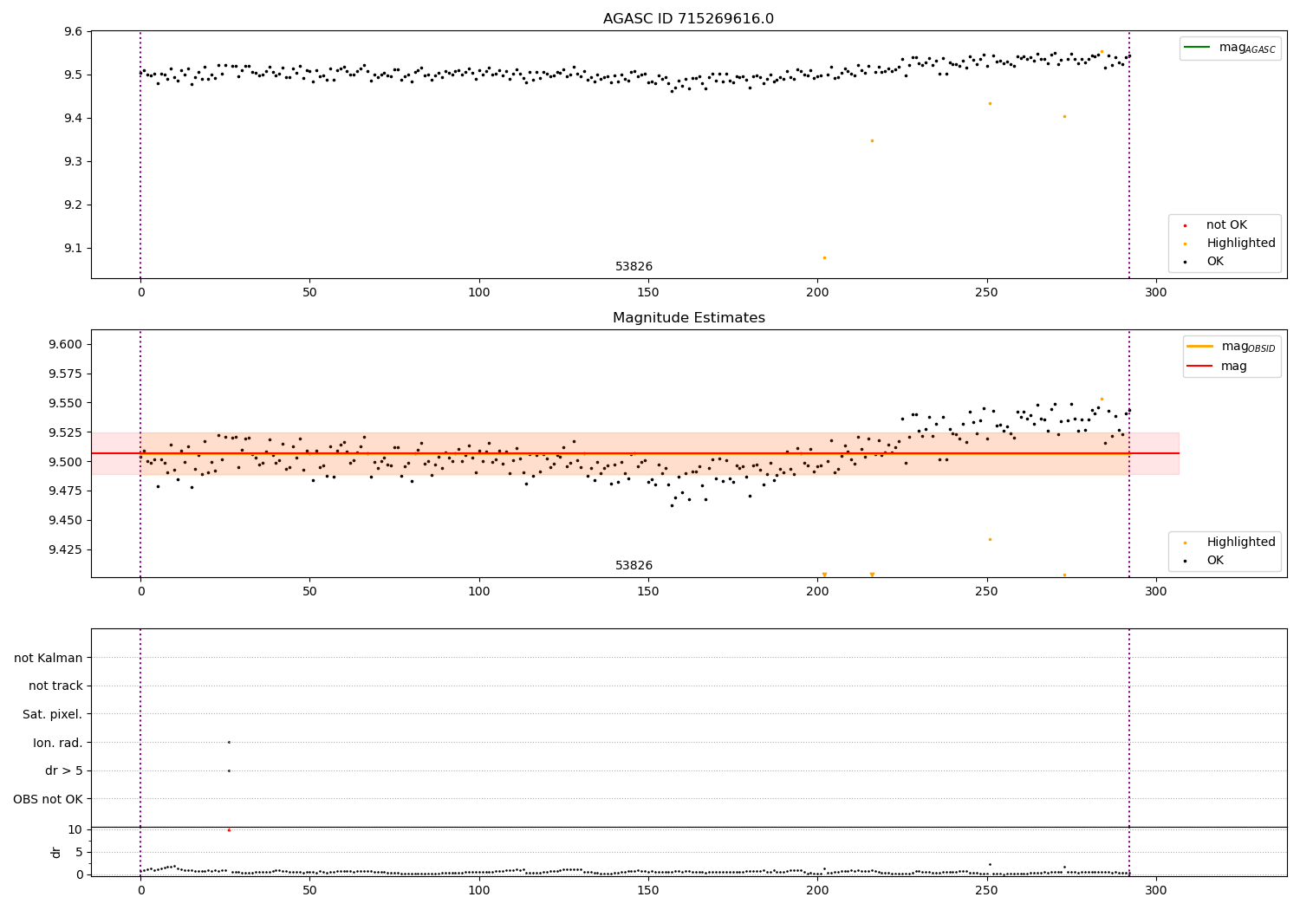Click the 10 tick on the dr axis

(x=75, y=829)
